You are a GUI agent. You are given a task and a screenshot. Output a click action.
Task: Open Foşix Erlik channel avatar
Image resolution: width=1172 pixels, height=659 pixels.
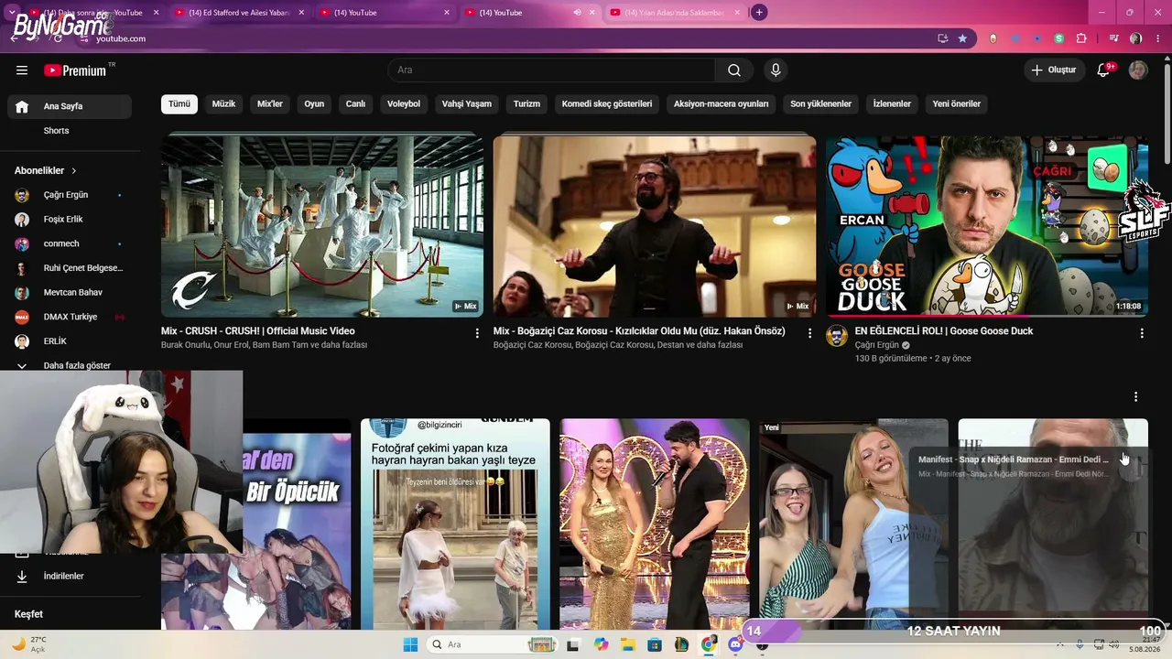(22, 220)
